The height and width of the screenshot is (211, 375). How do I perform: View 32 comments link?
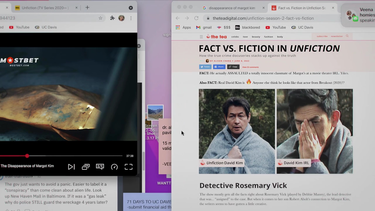250,67
